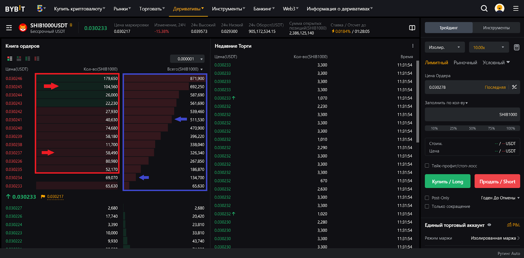Open Изолир. margin mode dropdown

pyautogui.click(x=445, y=47)
